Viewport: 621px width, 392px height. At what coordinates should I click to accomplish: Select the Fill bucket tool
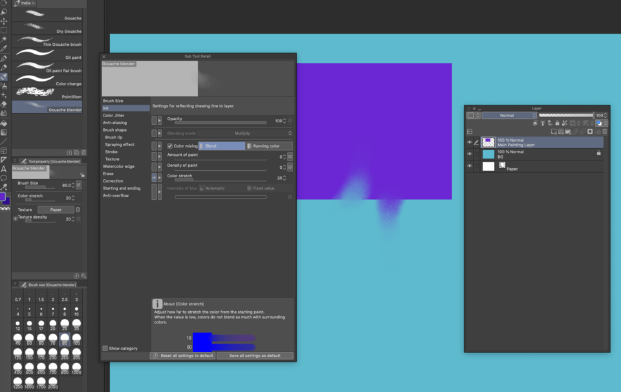(4, 123)
